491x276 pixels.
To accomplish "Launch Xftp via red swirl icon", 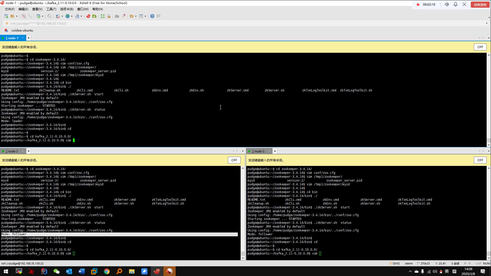I will pyautogui.click(x=88, y=16).
